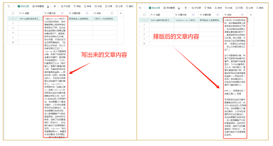
Task: Check the first row checkbox in left table
Action: click(x=13, y=19)
